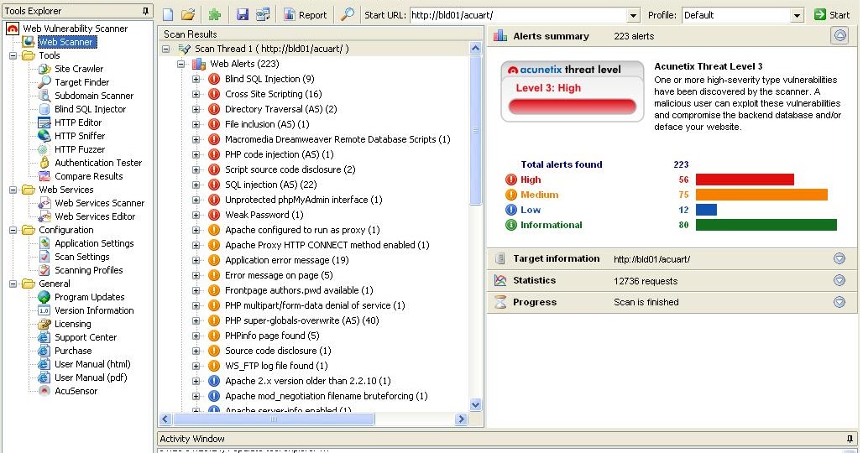Open Scanning Profiles
The height and width of the screenshot is (453, 863).
point(89,270)
